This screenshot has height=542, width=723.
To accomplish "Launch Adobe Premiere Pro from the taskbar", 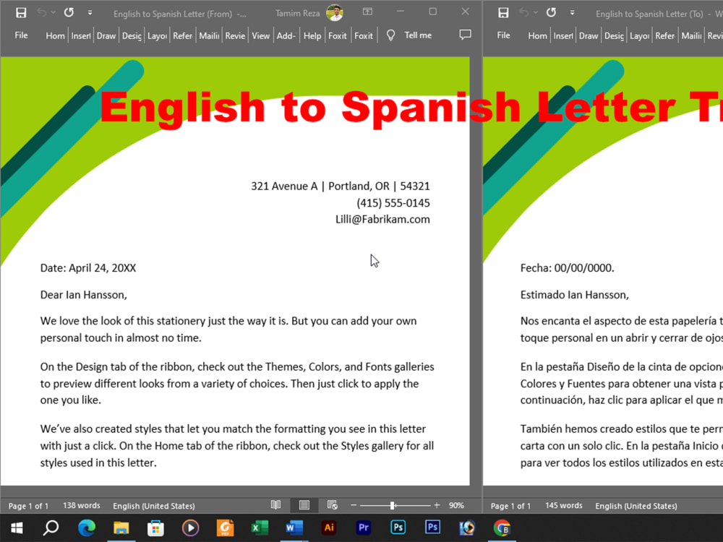I will point(363,528).
